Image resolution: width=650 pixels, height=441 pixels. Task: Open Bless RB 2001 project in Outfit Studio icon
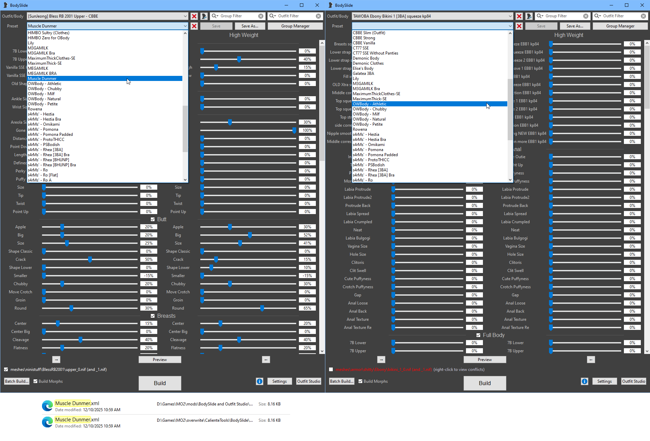pyautogui.click(x=204, y=16)
